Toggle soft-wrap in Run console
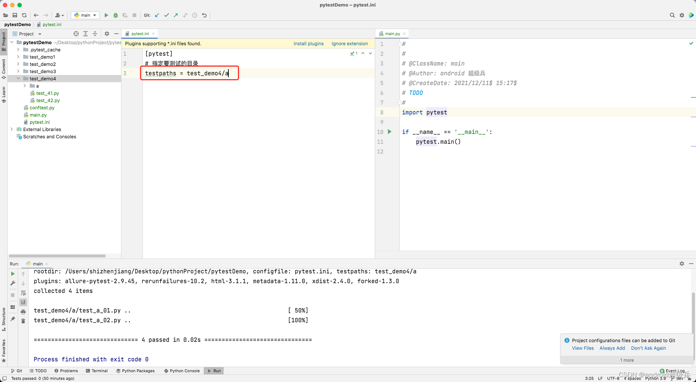696x382 pixels. (x=23, y=293)
